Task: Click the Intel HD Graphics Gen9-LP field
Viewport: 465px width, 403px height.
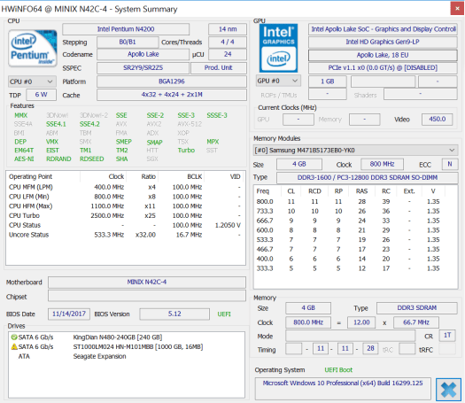Action: (383, 43)
